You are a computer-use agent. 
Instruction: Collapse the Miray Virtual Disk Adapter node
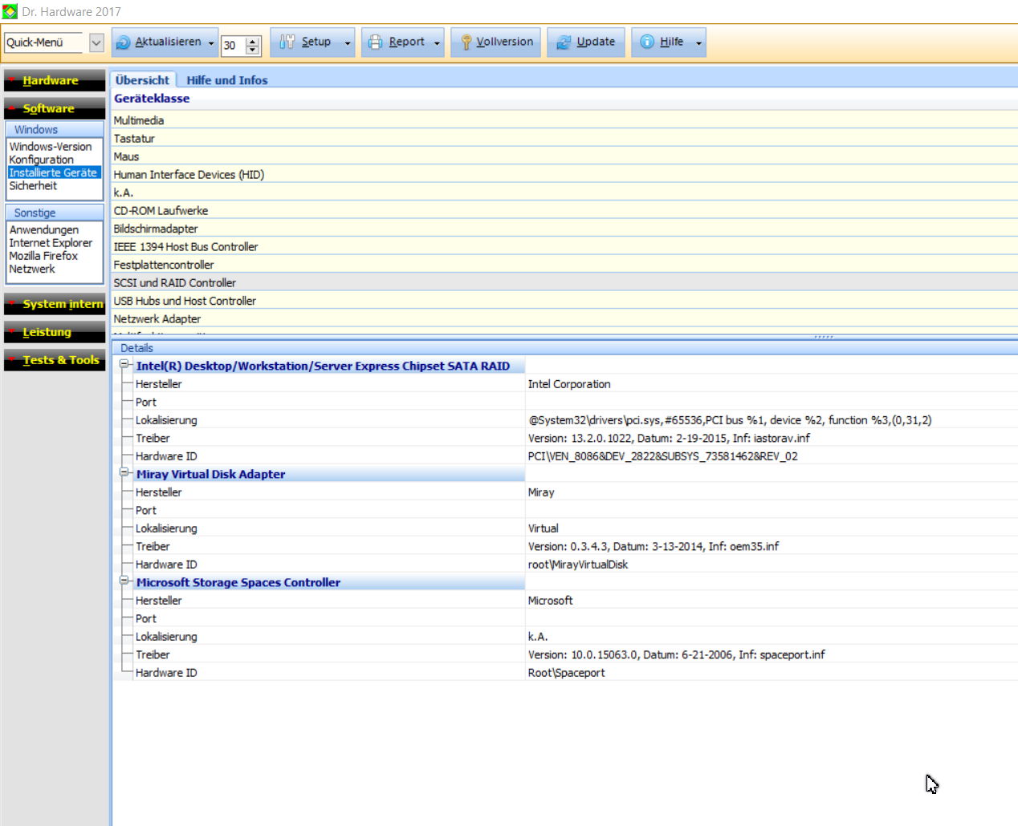point(124,473)
